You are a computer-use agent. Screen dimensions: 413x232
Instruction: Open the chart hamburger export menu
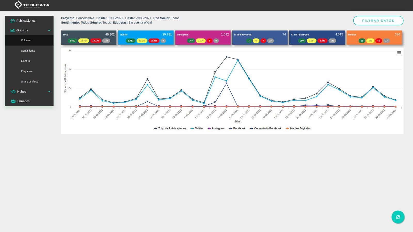pos(399,53)
